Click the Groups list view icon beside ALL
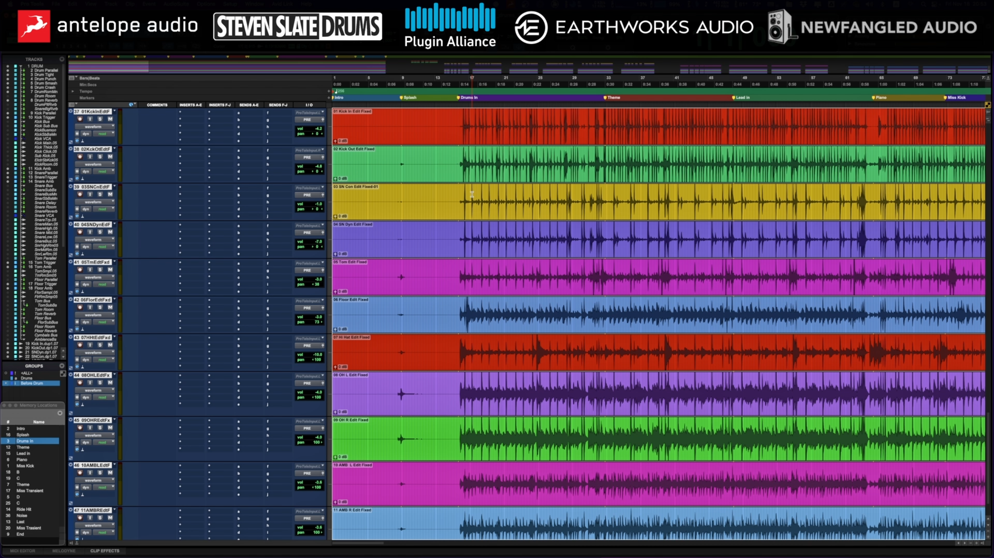994x558 pixels. (63, 373)
